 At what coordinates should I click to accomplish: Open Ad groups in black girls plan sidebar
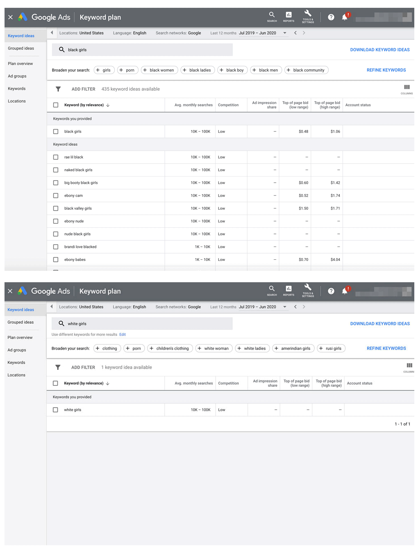[x=17, y=76]
